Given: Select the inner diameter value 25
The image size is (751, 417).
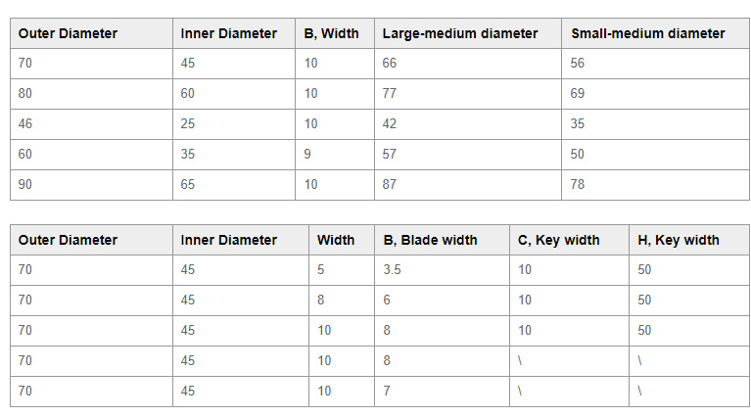Looking at the screenshot, I should pyautogui.click(x=189, y=124).
